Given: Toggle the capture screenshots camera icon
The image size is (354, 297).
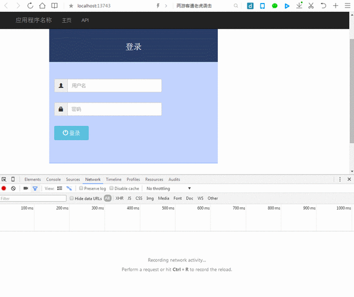Looking at the screenshot, I should (26, 188).
